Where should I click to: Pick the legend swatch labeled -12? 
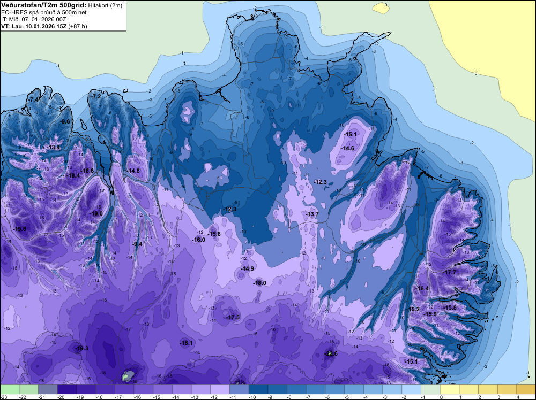click(x=220, y=389)
